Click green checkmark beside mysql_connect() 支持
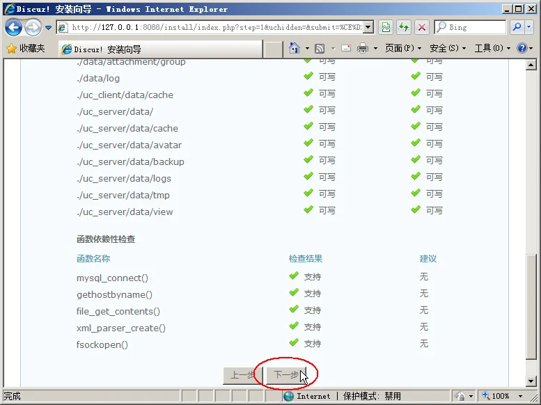Viewport: 541px width, 405px height. coord(294,276)
